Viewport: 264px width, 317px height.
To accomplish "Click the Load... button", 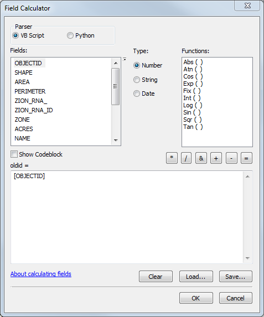I will pos(196,277).
